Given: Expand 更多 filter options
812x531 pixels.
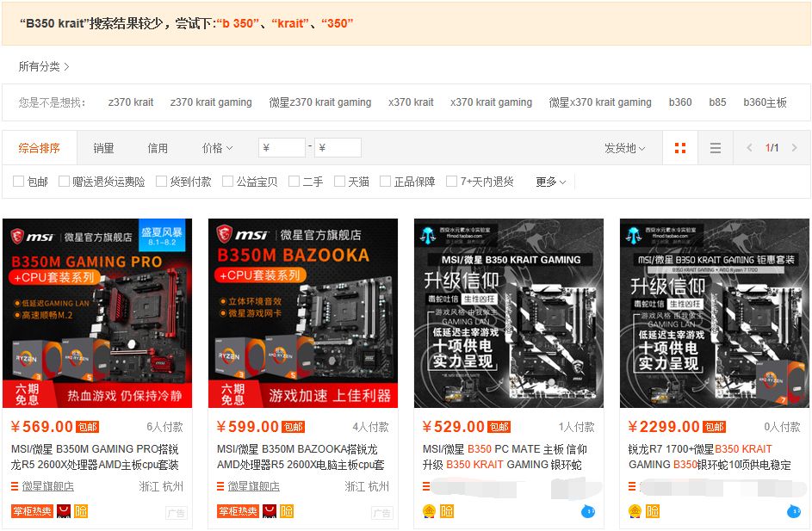Looking at the screenshot, I should point(551,182).
